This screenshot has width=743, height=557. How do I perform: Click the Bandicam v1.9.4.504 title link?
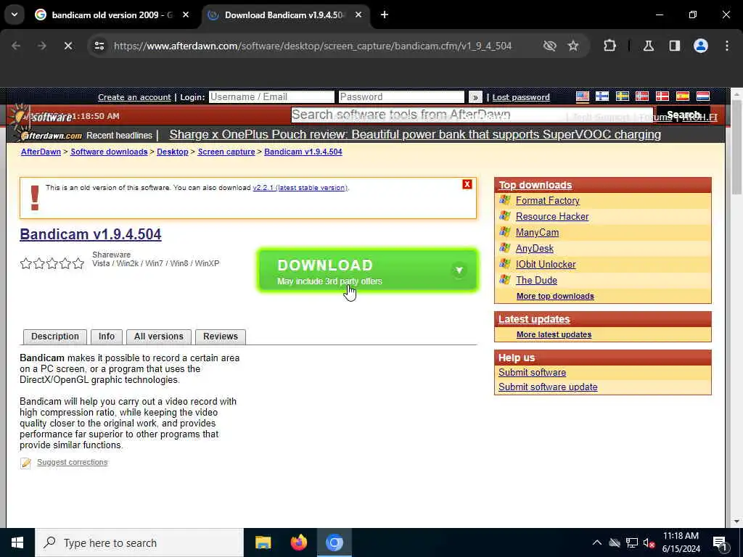pyautogui.click(x=91, y=234)
